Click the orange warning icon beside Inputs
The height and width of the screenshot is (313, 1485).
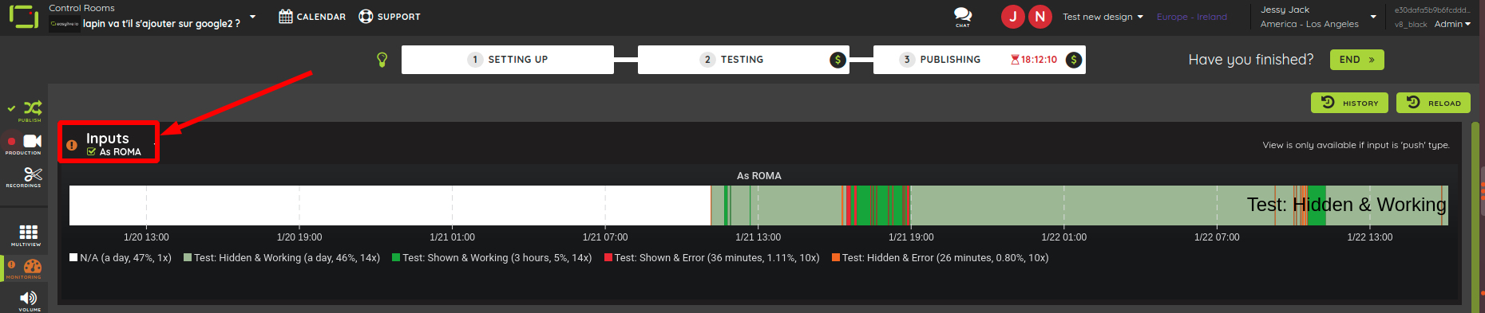point(72,145)
